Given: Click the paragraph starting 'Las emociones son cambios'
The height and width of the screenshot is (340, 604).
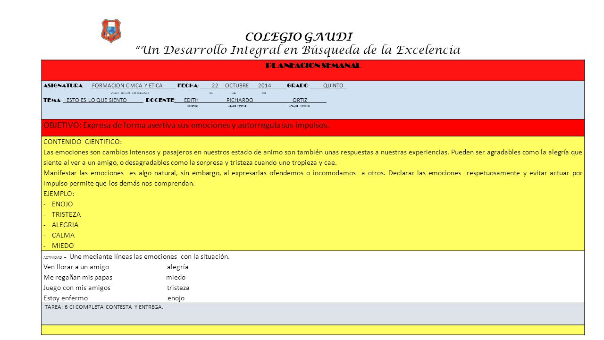Looking at the screenshot, I should [x=313, y=157].
